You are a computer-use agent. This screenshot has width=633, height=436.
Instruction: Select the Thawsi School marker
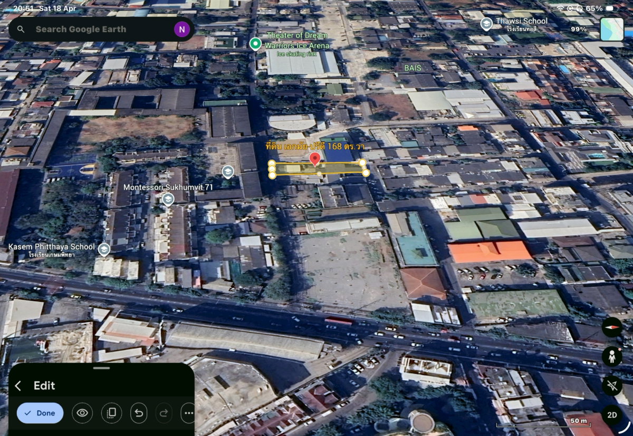pos(486,24)
